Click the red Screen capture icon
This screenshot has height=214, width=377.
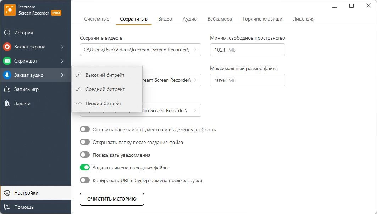pos(7,47)
